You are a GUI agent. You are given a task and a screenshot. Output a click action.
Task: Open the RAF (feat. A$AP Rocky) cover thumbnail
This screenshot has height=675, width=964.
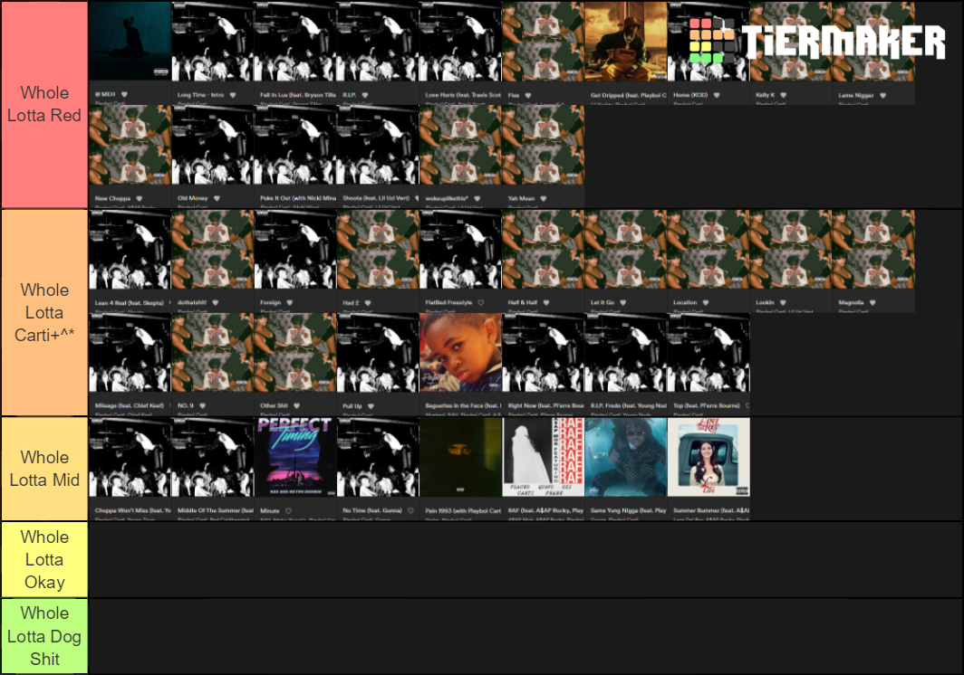pos(543,457)
